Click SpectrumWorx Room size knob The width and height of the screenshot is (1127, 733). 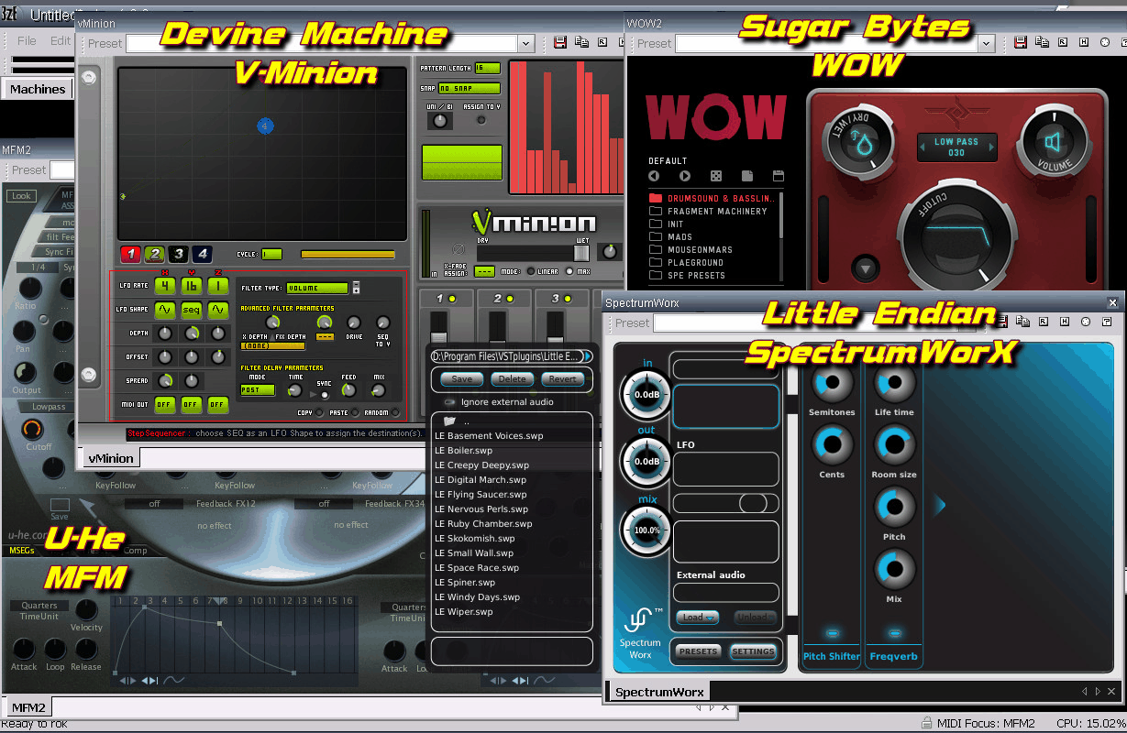(894, 445)
